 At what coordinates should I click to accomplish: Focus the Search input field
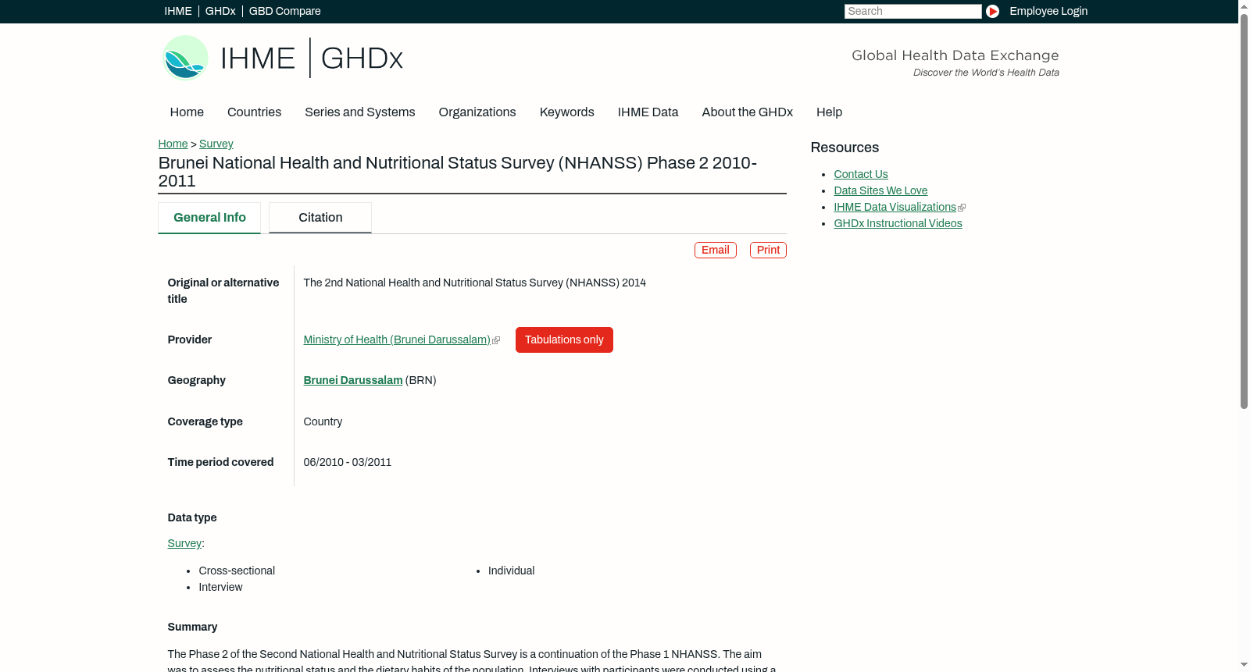tap(912, 11)
